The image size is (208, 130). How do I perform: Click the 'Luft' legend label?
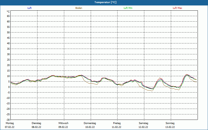click(x=29, y=8)
